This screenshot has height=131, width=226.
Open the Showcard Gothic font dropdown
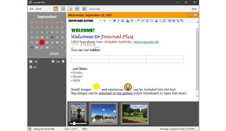pyautogui.click(x=100, y=21)
